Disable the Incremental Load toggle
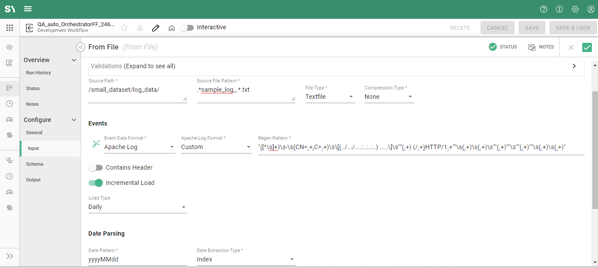 [x=96, y=183]
